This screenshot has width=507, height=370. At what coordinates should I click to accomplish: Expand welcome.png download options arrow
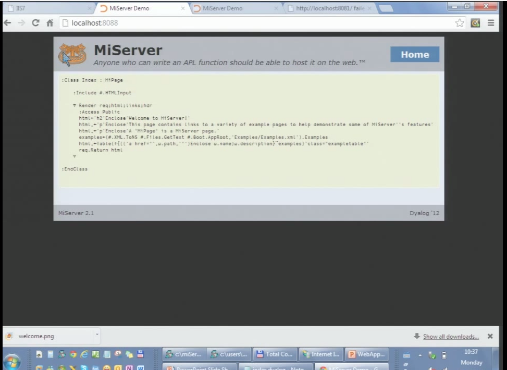(97, 334)
